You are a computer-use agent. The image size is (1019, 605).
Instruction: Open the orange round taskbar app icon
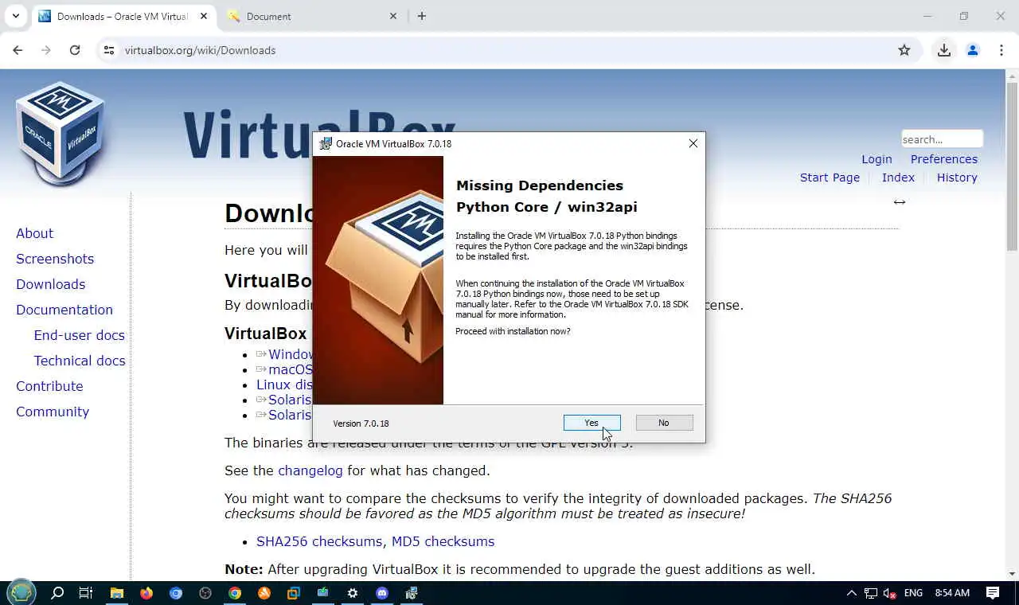coord(264,593)
